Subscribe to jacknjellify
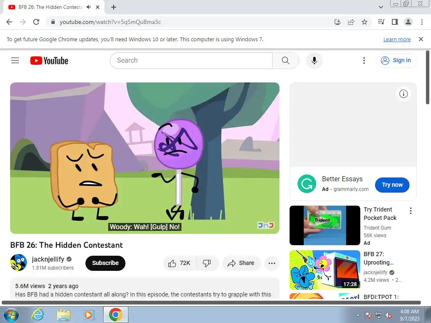This screenshot has width=431, height=323. (x=105, y=263)
